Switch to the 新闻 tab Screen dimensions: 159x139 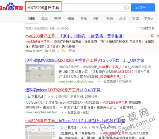coord(45,19)
